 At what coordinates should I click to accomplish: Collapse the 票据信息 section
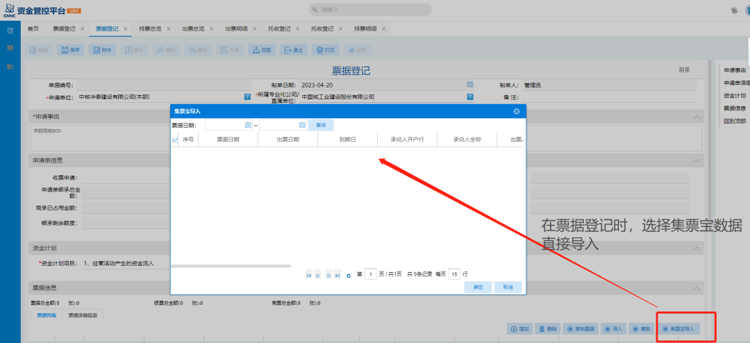[x=697, y=287]
